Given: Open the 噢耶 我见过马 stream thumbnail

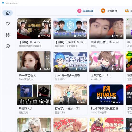Looking at the screenshot, I should click(106, 29).
